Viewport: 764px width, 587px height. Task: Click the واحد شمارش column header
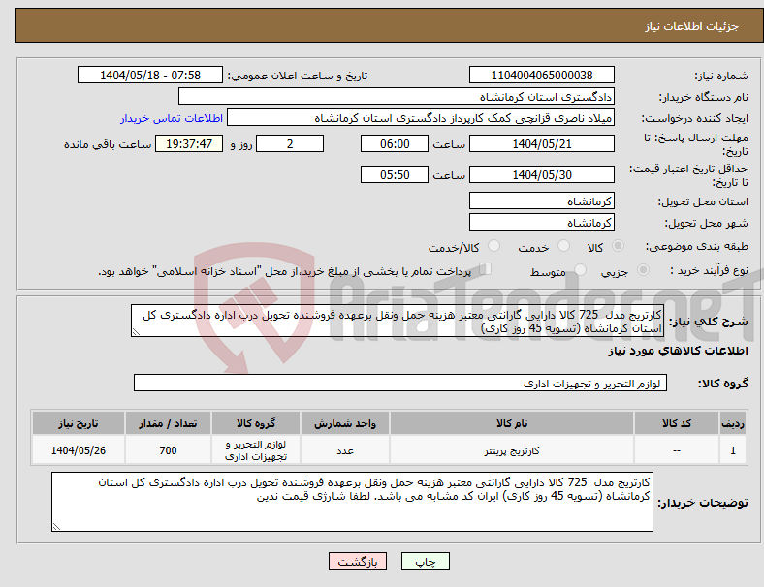pyautogui.click(x=345, y=423)
